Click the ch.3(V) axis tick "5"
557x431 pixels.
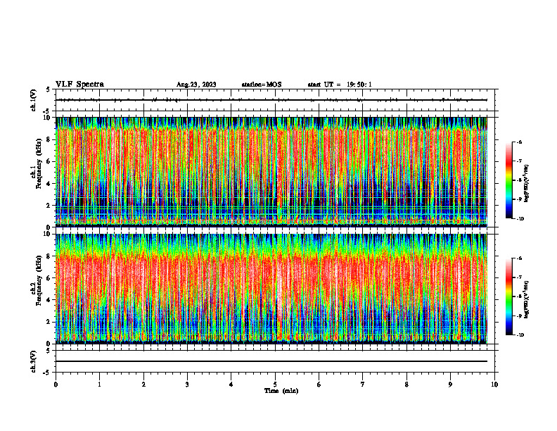click(x=49, y=351)
